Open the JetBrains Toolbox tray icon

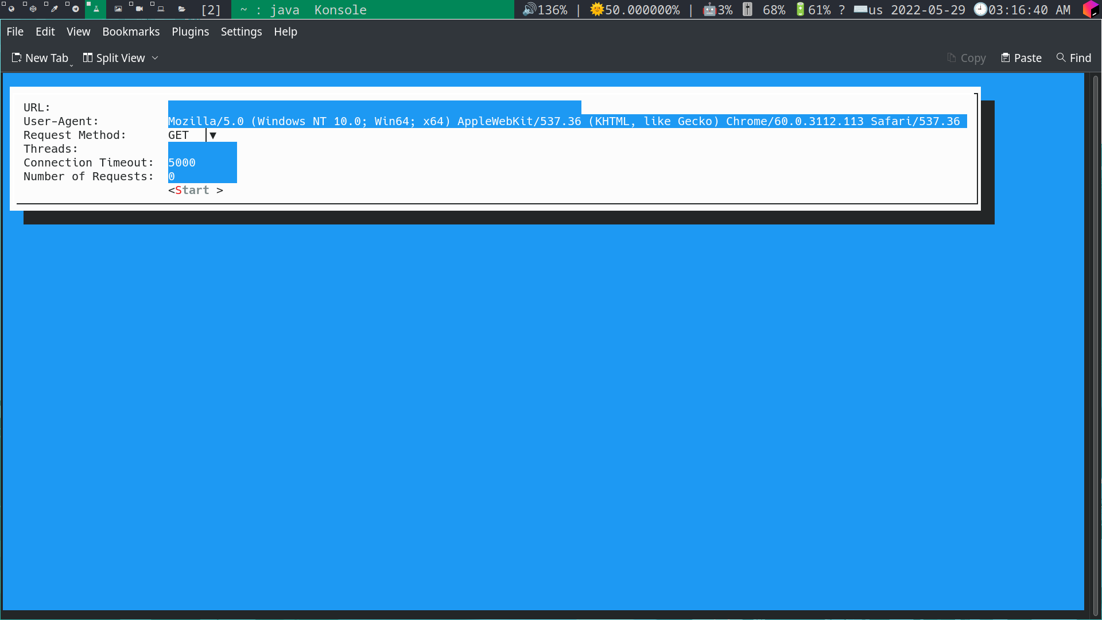1091,9
